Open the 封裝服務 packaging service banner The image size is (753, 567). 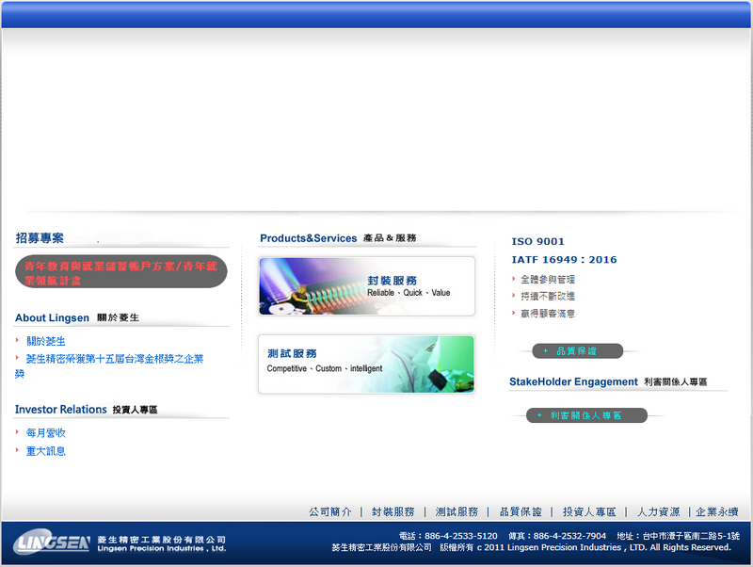point(367,286)
